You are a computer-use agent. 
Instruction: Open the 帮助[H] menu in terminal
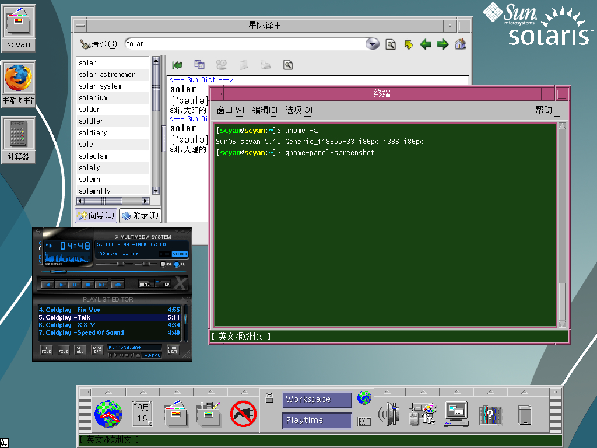(548, 110)
